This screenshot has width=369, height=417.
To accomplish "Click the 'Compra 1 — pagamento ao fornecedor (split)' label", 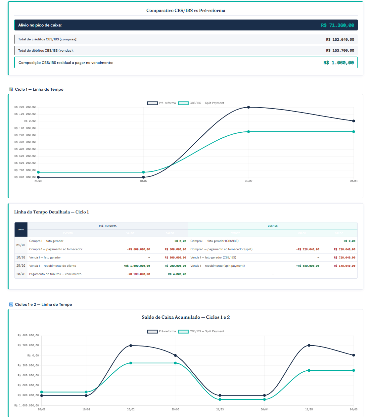I will [221, 249].
